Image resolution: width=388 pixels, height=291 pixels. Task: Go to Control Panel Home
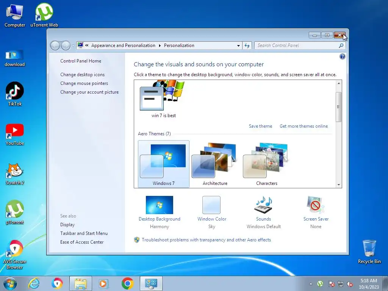(81, 61)
